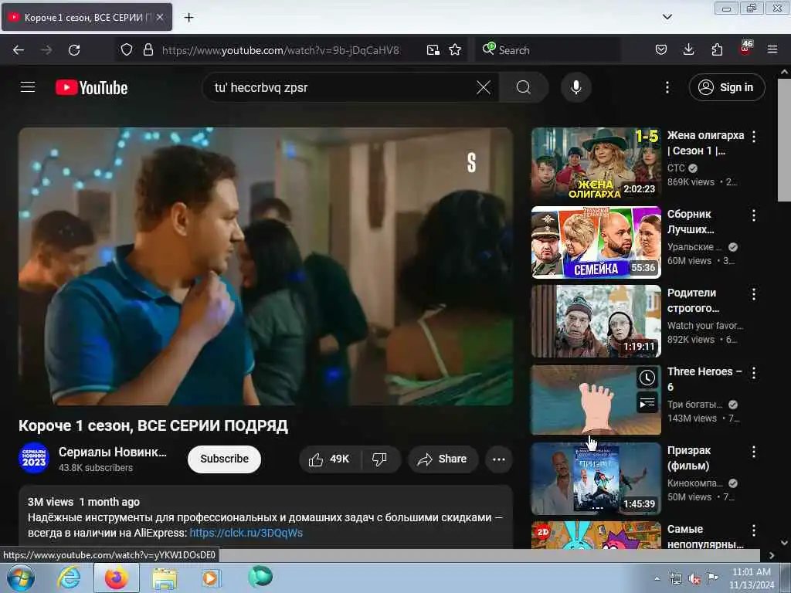Open options for Three Heroes video
The height and width of the screenshot is (593, 791).
click(754, 373)
